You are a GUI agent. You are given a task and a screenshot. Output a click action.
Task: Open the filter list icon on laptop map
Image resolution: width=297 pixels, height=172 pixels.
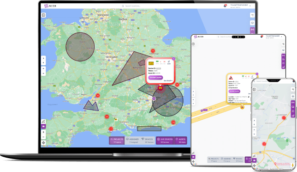252,15
